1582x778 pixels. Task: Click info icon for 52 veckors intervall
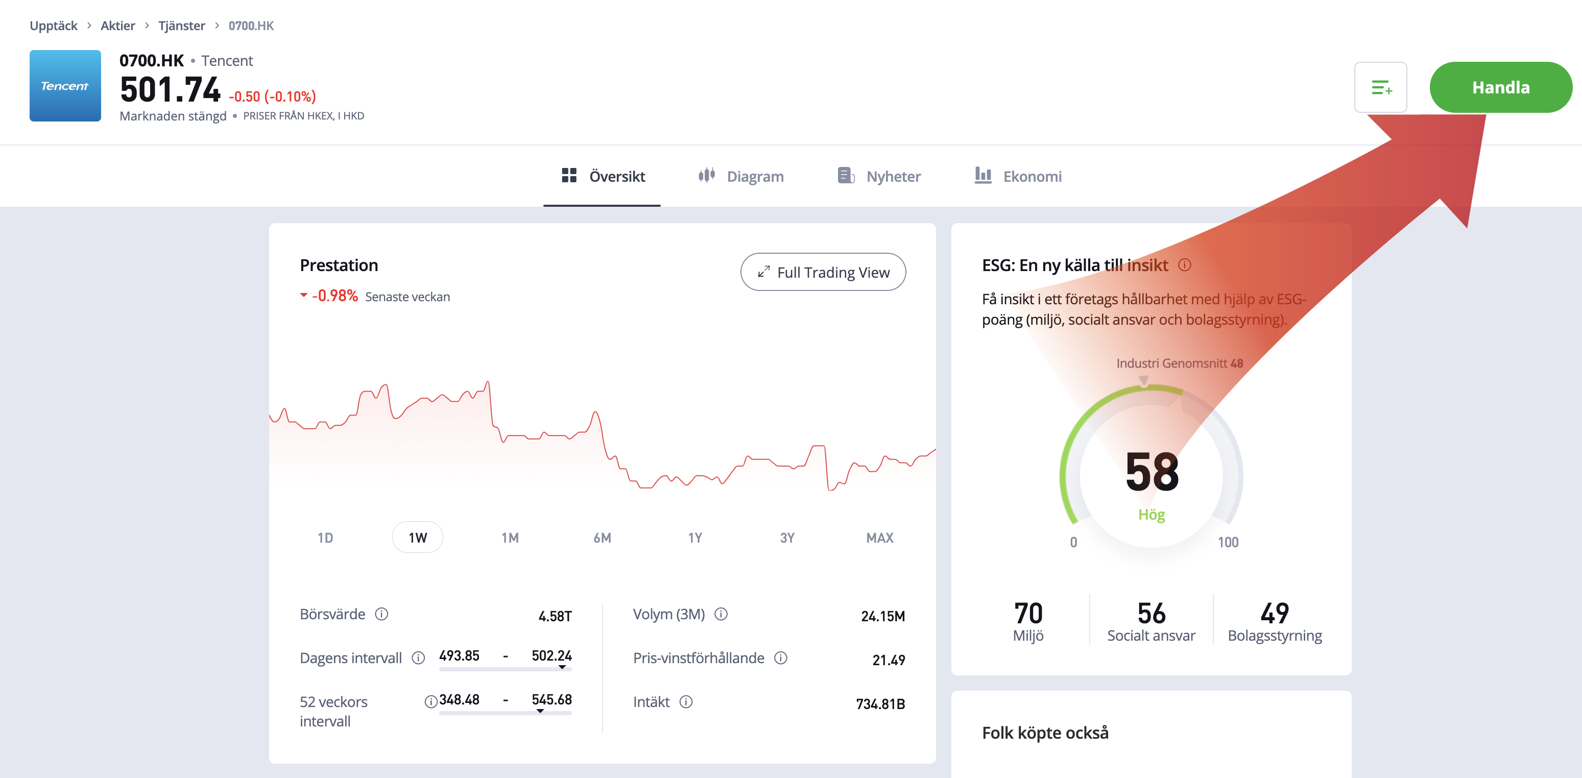(x=430, y=702)
